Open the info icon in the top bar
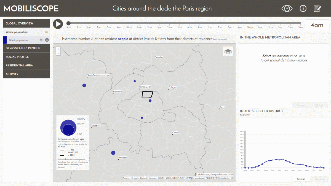The height and width of the screenshot is (186, 331). pos(303,8)
